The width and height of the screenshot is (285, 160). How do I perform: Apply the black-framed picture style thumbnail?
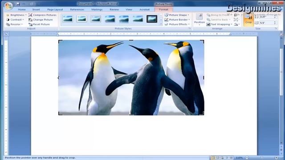point(152,19)
